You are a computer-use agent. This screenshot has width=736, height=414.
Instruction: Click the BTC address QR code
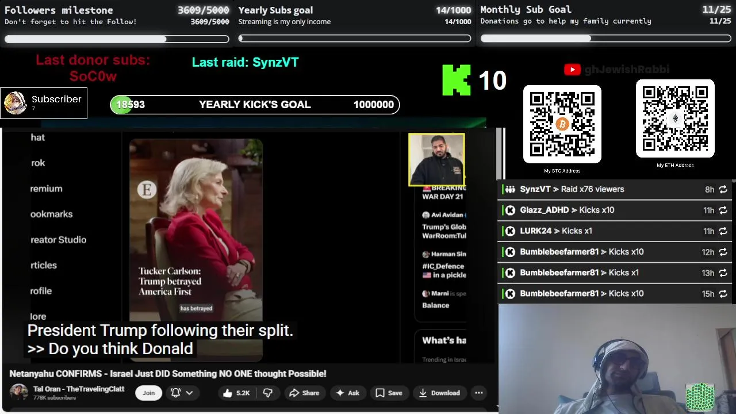click(562, 124)
